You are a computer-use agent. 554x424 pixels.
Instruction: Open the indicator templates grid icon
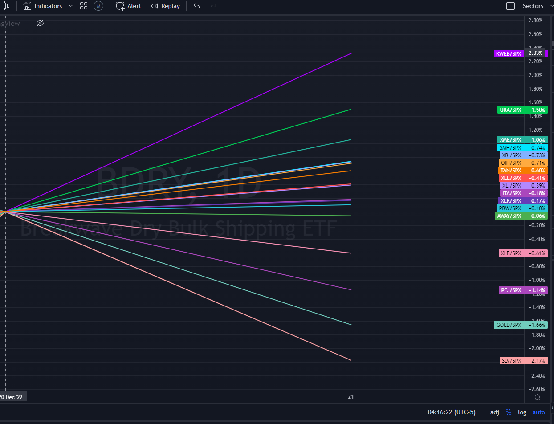(84, 6)
